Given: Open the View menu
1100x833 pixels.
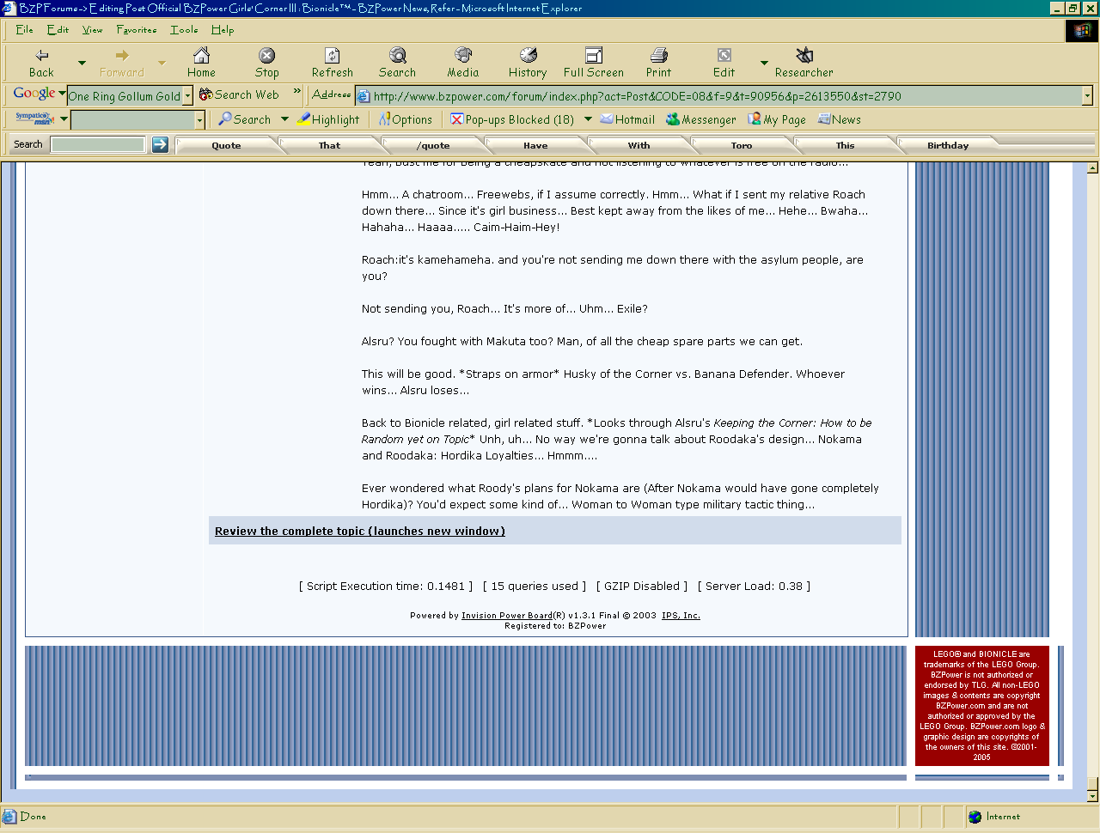Looking at the screenshot, I should coord(92,30).
